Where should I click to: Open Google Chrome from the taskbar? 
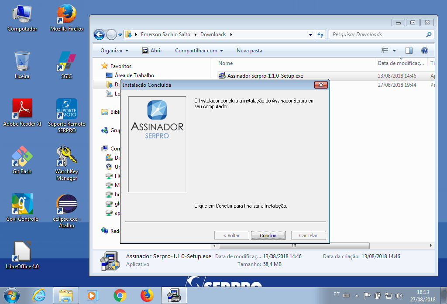(x=120, y=295)
